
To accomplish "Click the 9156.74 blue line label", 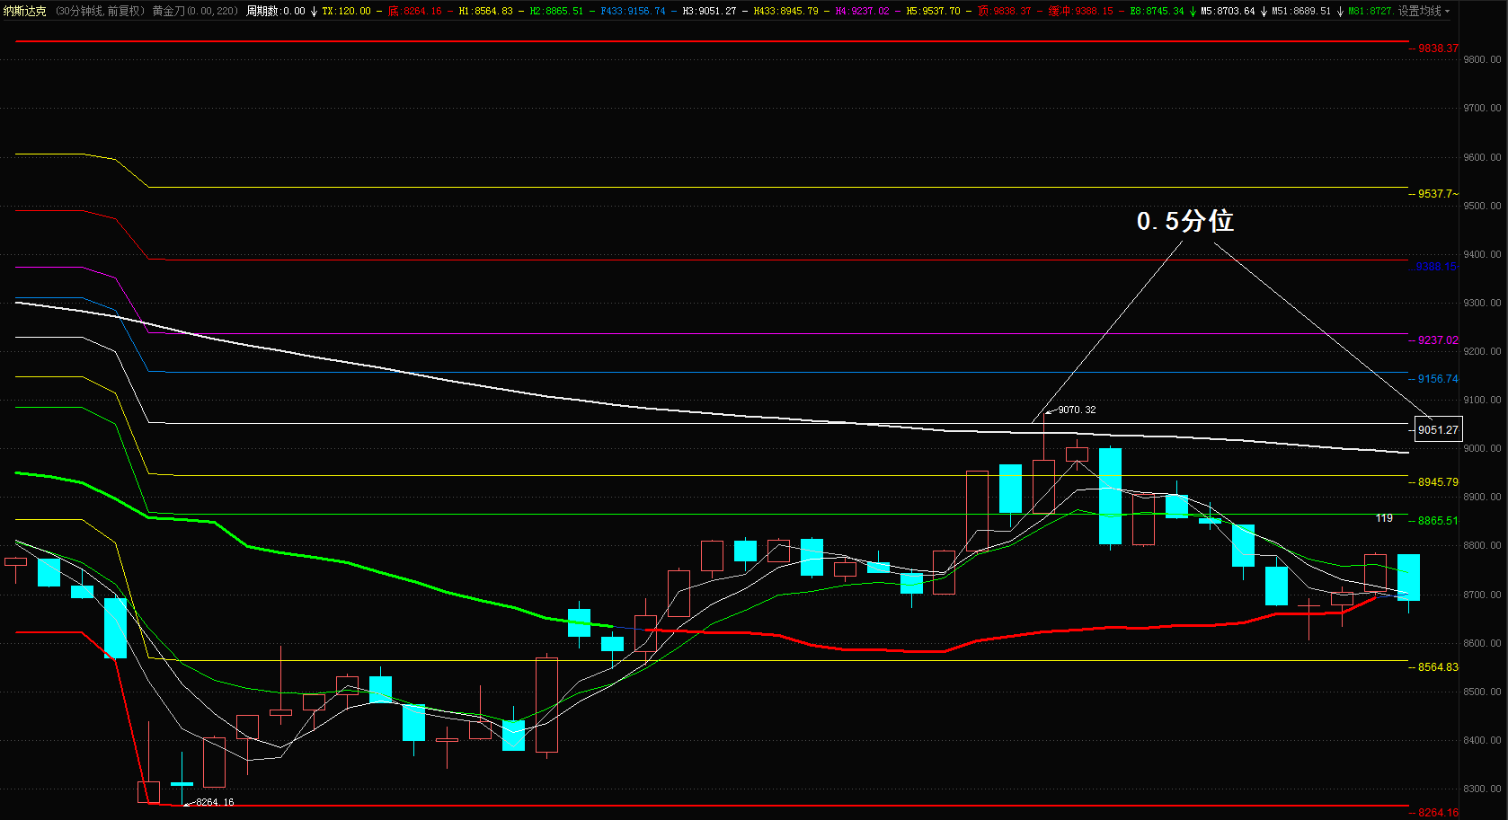I will [x=1438, y=379].
